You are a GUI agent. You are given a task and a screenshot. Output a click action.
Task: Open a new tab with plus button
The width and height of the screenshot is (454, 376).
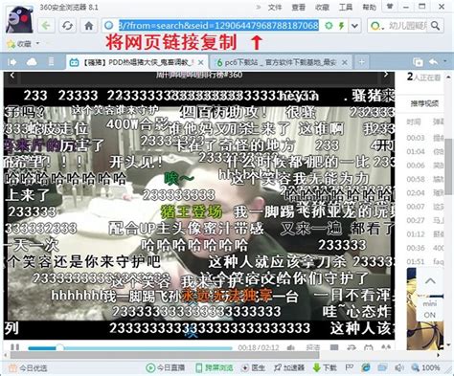click(361, 62)
